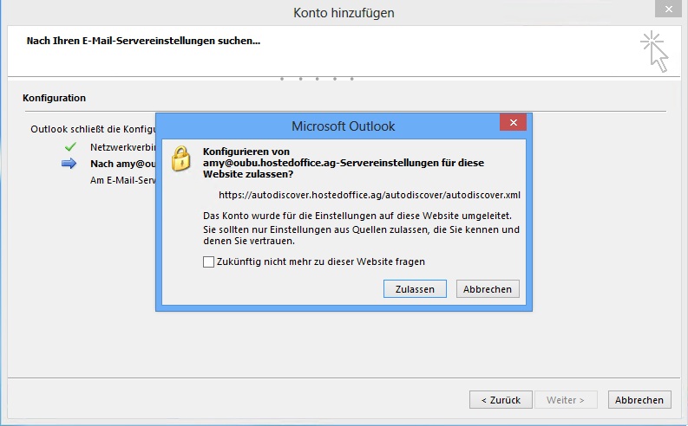The width and height of the screenshot is (688, 426).
Task: Close the Konto hinzufügen window
Action: (668, 9)
